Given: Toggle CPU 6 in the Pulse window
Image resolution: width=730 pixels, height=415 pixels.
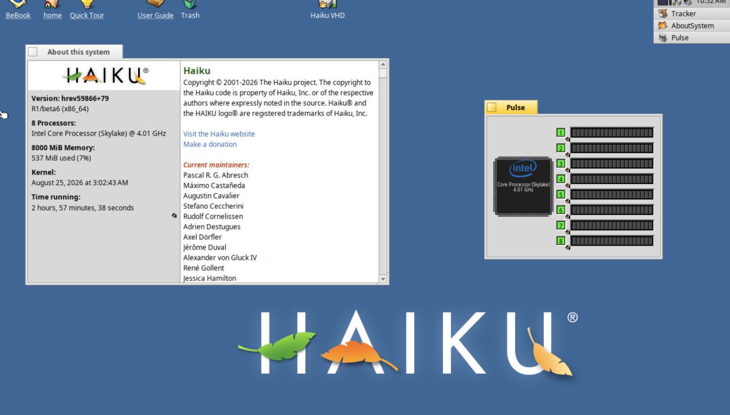Looking at the screenshot, I should click(561, 210).
